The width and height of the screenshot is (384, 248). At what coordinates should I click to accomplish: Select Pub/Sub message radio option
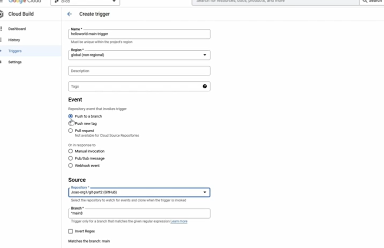tap(70, 158)
